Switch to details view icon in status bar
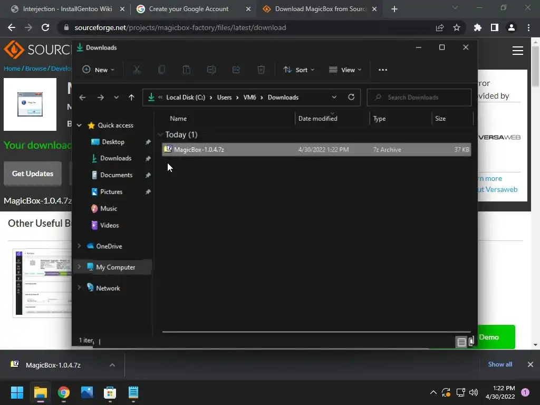Image resolution: width=540 pixels, height=405 pixels. click(461, 342)
